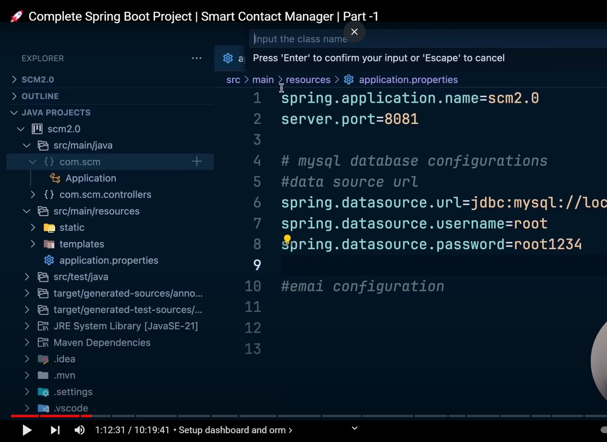Collapse the src/main/java folder
The height and width of the screenshot is (442, 607).
click(x=27, y=145)
